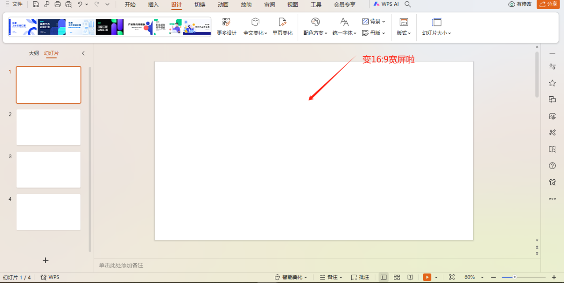The height and width of the screenshot is (283, 564).
Task: Open the 母版 (Master) dropdown
Action: [x=374, y=33]
